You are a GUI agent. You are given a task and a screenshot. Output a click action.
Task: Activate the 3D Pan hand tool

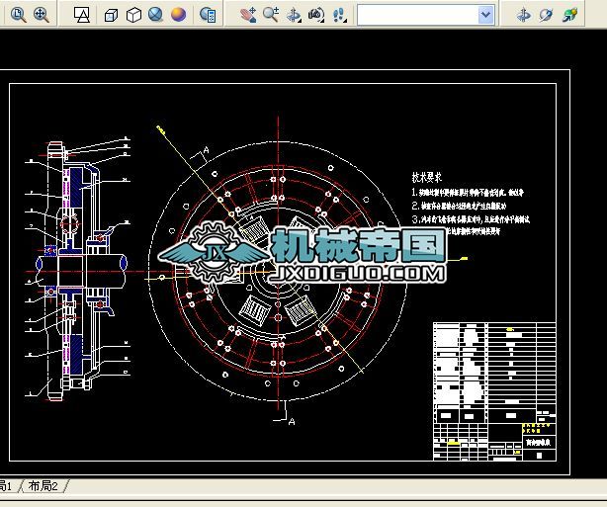click(x=248, y=15)
